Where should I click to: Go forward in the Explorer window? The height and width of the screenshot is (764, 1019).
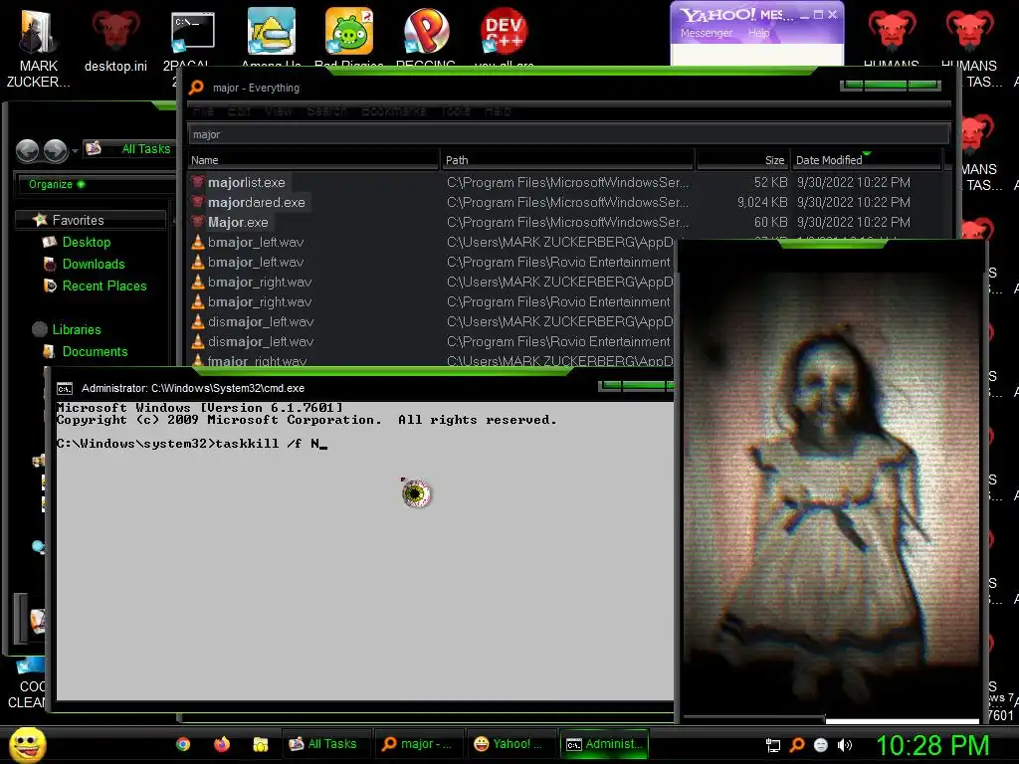56,151
